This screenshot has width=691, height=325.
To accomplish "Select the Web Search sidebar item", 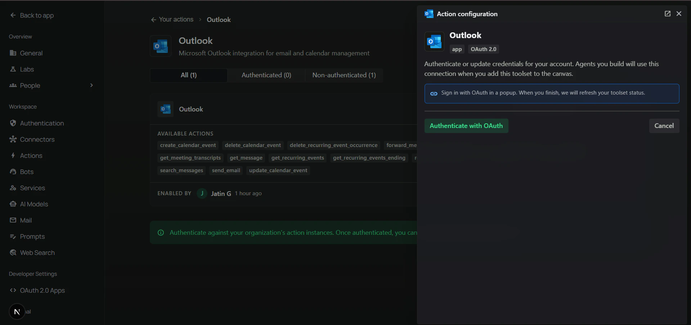I will [x=37, y=252].
